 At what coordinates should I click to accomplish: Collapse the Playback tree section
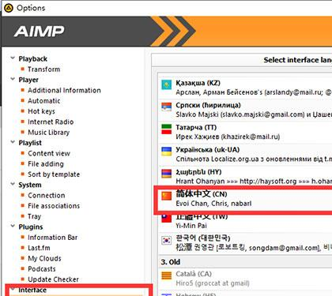(13, 58)
